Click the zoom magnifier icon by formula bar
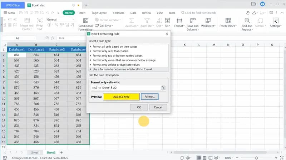286x160 pixels. [x=47, y=38]
